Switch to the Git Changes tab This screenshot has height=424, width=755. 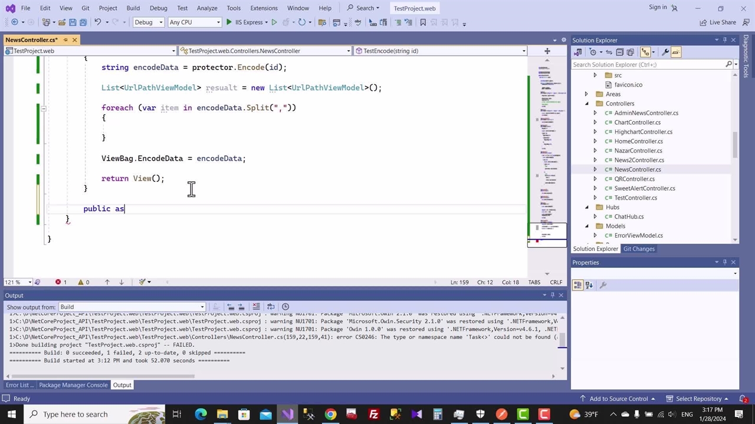pos(639,249)
